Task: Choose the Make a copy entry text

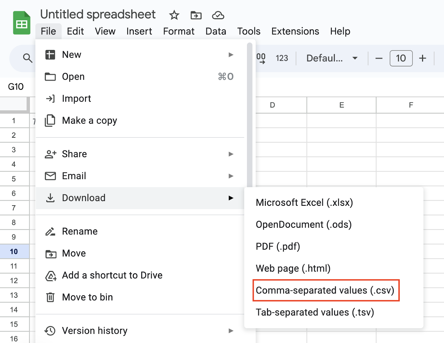Action: 90,121
